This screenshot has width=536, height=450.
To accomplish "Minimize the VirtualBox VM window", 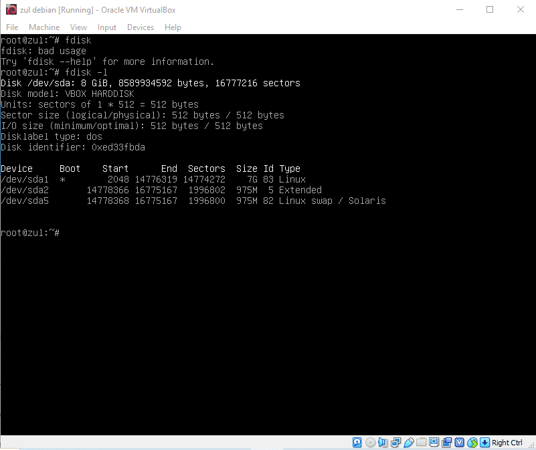I will [460, 9].
